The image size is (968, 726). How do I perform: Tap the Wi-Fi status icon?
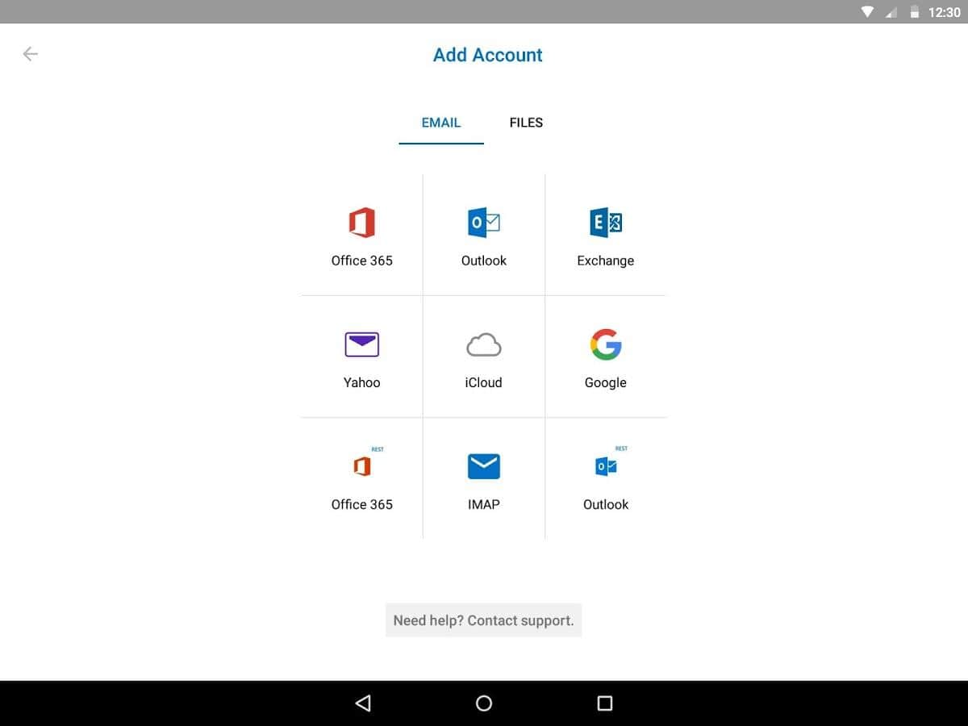coord(868,12)
